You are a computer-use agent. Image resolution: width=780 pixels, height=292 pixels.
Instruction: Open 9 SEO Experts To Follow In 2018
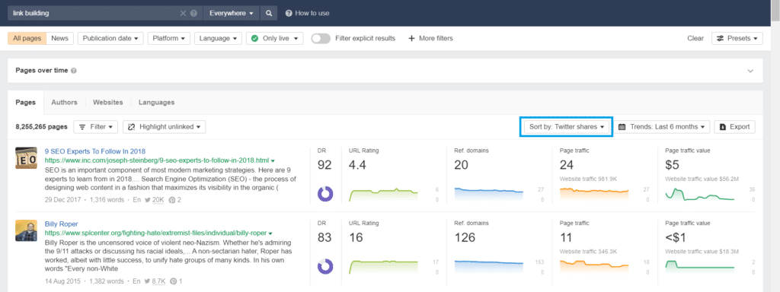pos(95,151)
